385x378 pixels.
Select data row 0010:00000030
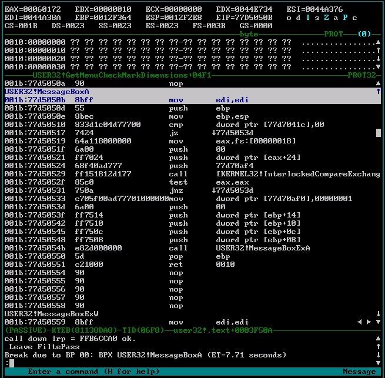tap(190, 67)
